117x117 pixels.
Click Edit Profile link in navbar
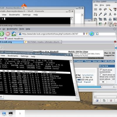pyautogui.click(x=109, y=61)
